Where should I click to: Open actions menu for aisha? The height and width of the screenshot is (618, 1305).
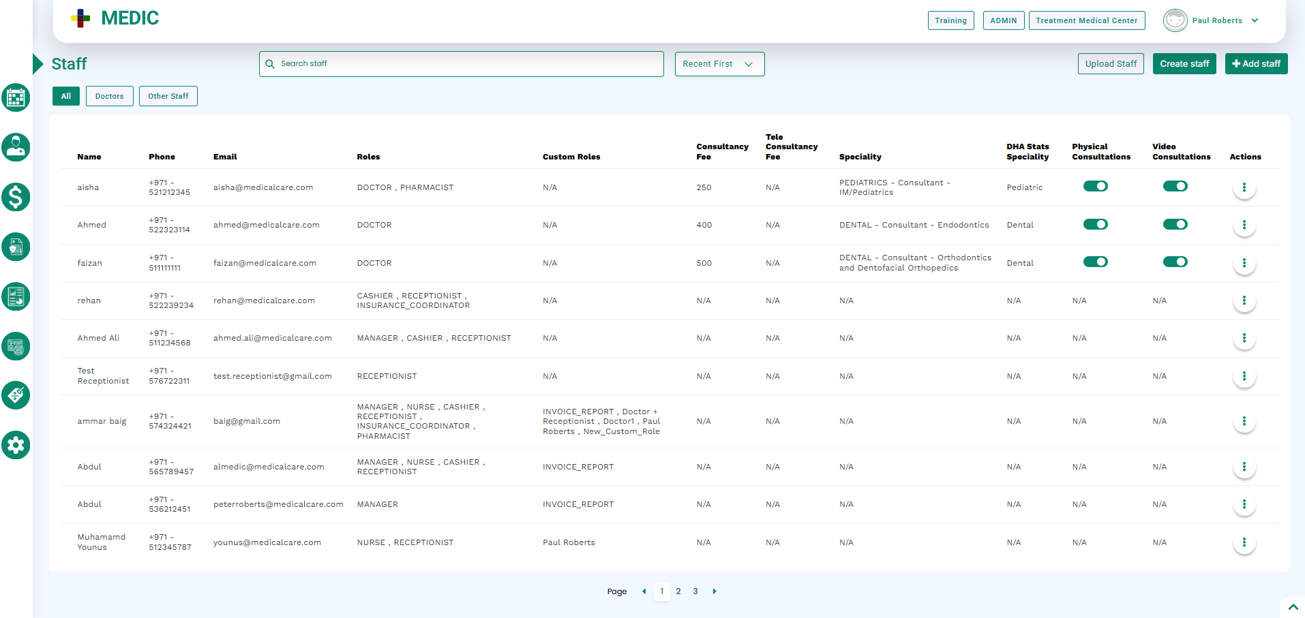point(1244,187)
